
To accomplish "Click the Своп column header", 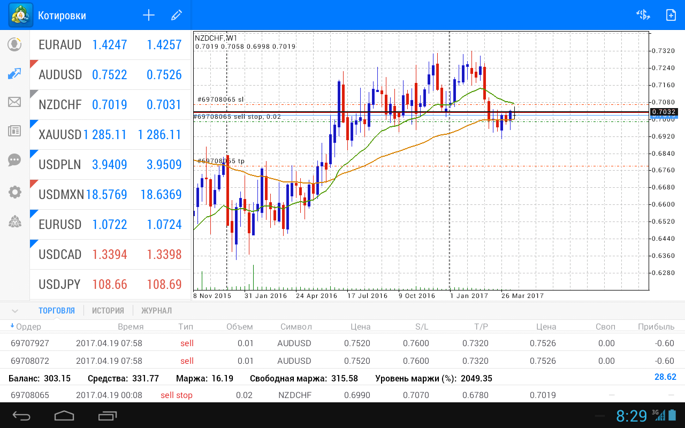I will [x=605, y=326].
